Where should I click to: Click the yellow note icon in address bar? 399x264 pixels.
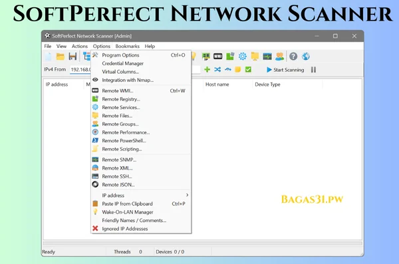tap(237, 70)
